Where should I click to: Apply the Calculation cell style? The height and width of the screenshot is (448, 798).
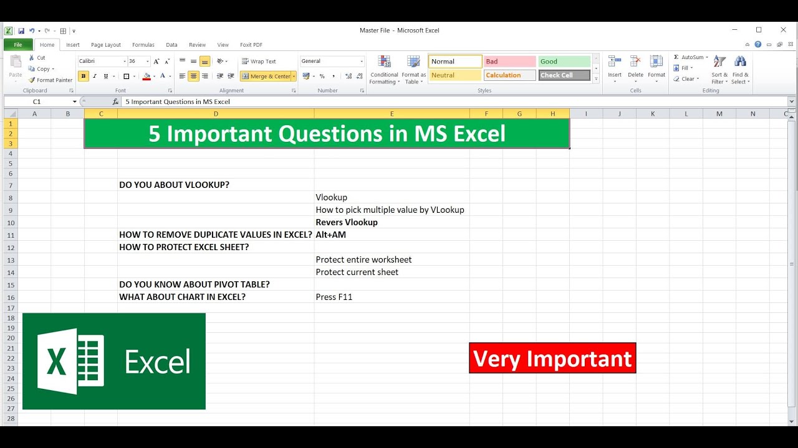[x=510, y=75]
